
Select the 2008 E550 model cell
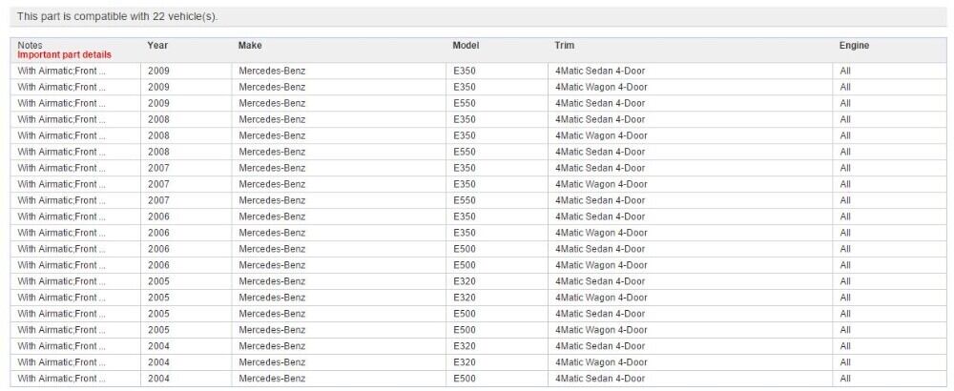(x=465, y=152)
